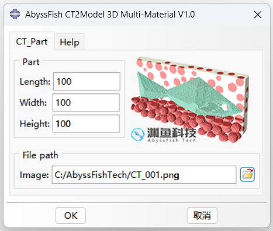Image resolution: width=273 pixels, height=231 pixels.
Task: Focus the Length input field
Action: click(87, 81)
